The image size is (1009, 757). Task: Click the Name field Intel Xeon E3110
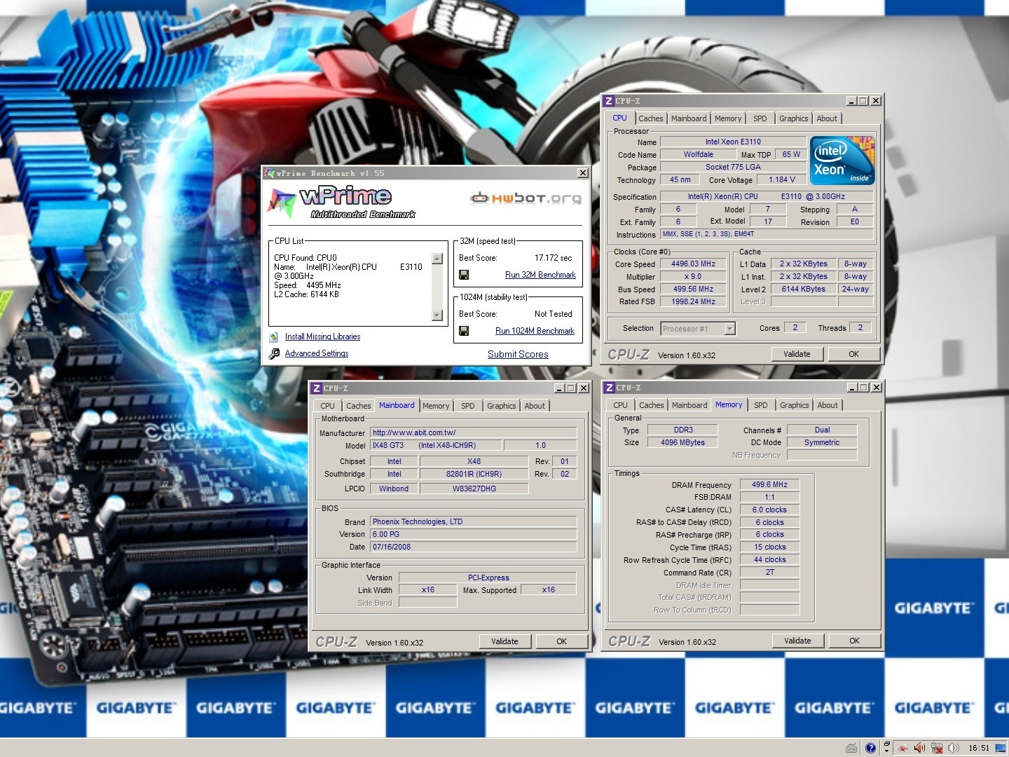pos(733,142)
